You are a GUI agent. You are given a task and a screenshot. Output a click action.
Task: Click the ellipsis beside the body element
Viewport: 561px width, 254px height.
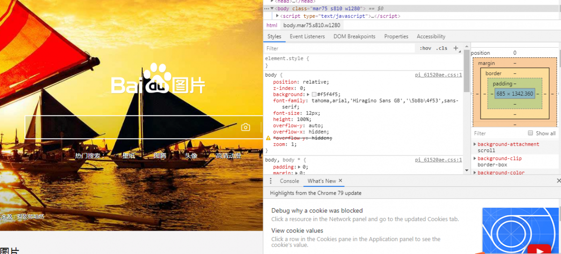click(266, 8)
